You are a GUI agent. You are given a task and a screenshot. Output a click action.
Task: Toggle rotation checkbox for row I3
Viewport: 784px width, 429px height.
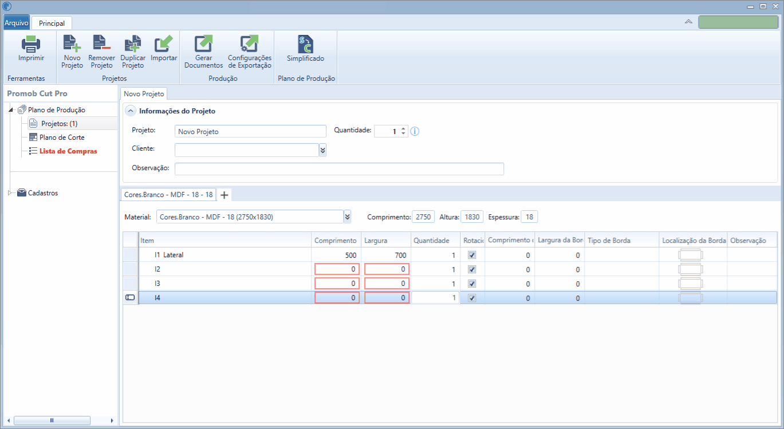pos(472,284)
